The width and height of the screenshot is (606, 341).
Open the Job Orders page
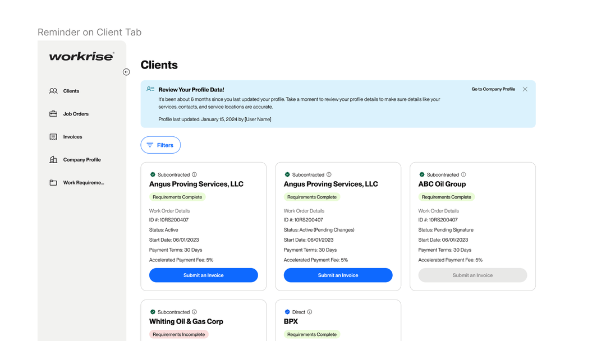click(x=76, y=114)
